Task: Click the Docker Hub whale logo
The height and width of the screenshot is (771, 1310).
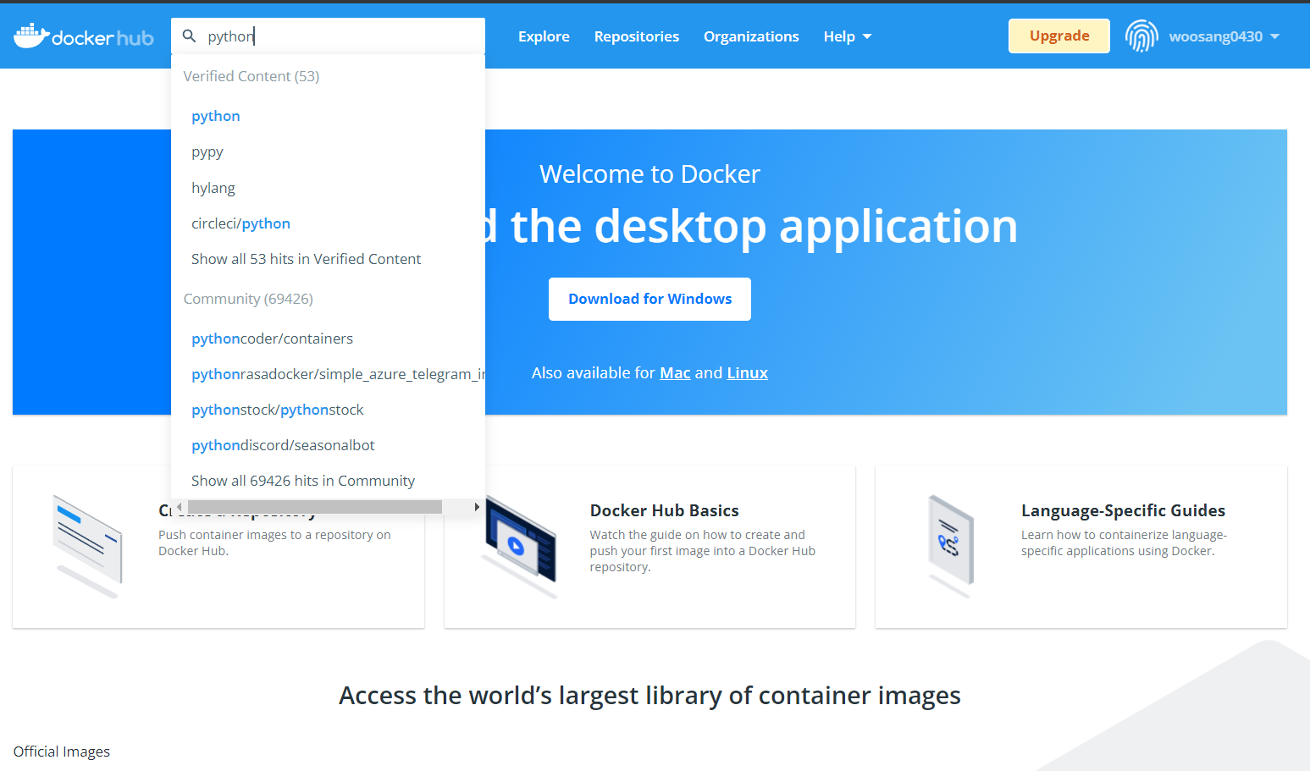Action: pyautogui.click(x=84, y=36)
